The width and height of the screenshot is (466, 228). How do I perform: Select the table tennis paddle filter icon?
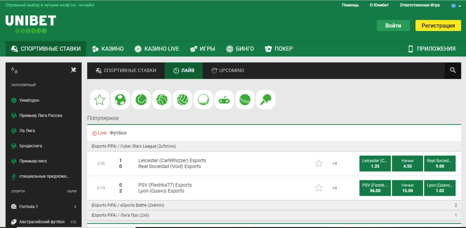(x=266, y=100)
